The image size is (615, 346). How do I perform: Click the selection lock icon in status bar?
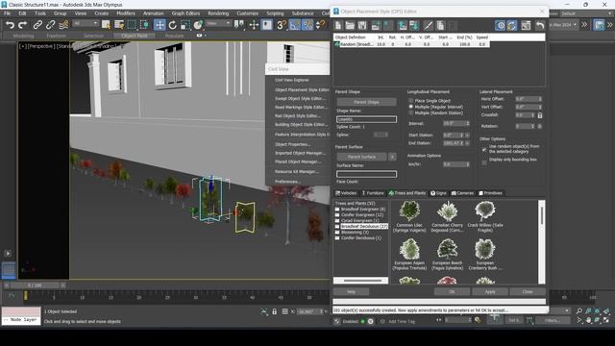coord(274,311)
